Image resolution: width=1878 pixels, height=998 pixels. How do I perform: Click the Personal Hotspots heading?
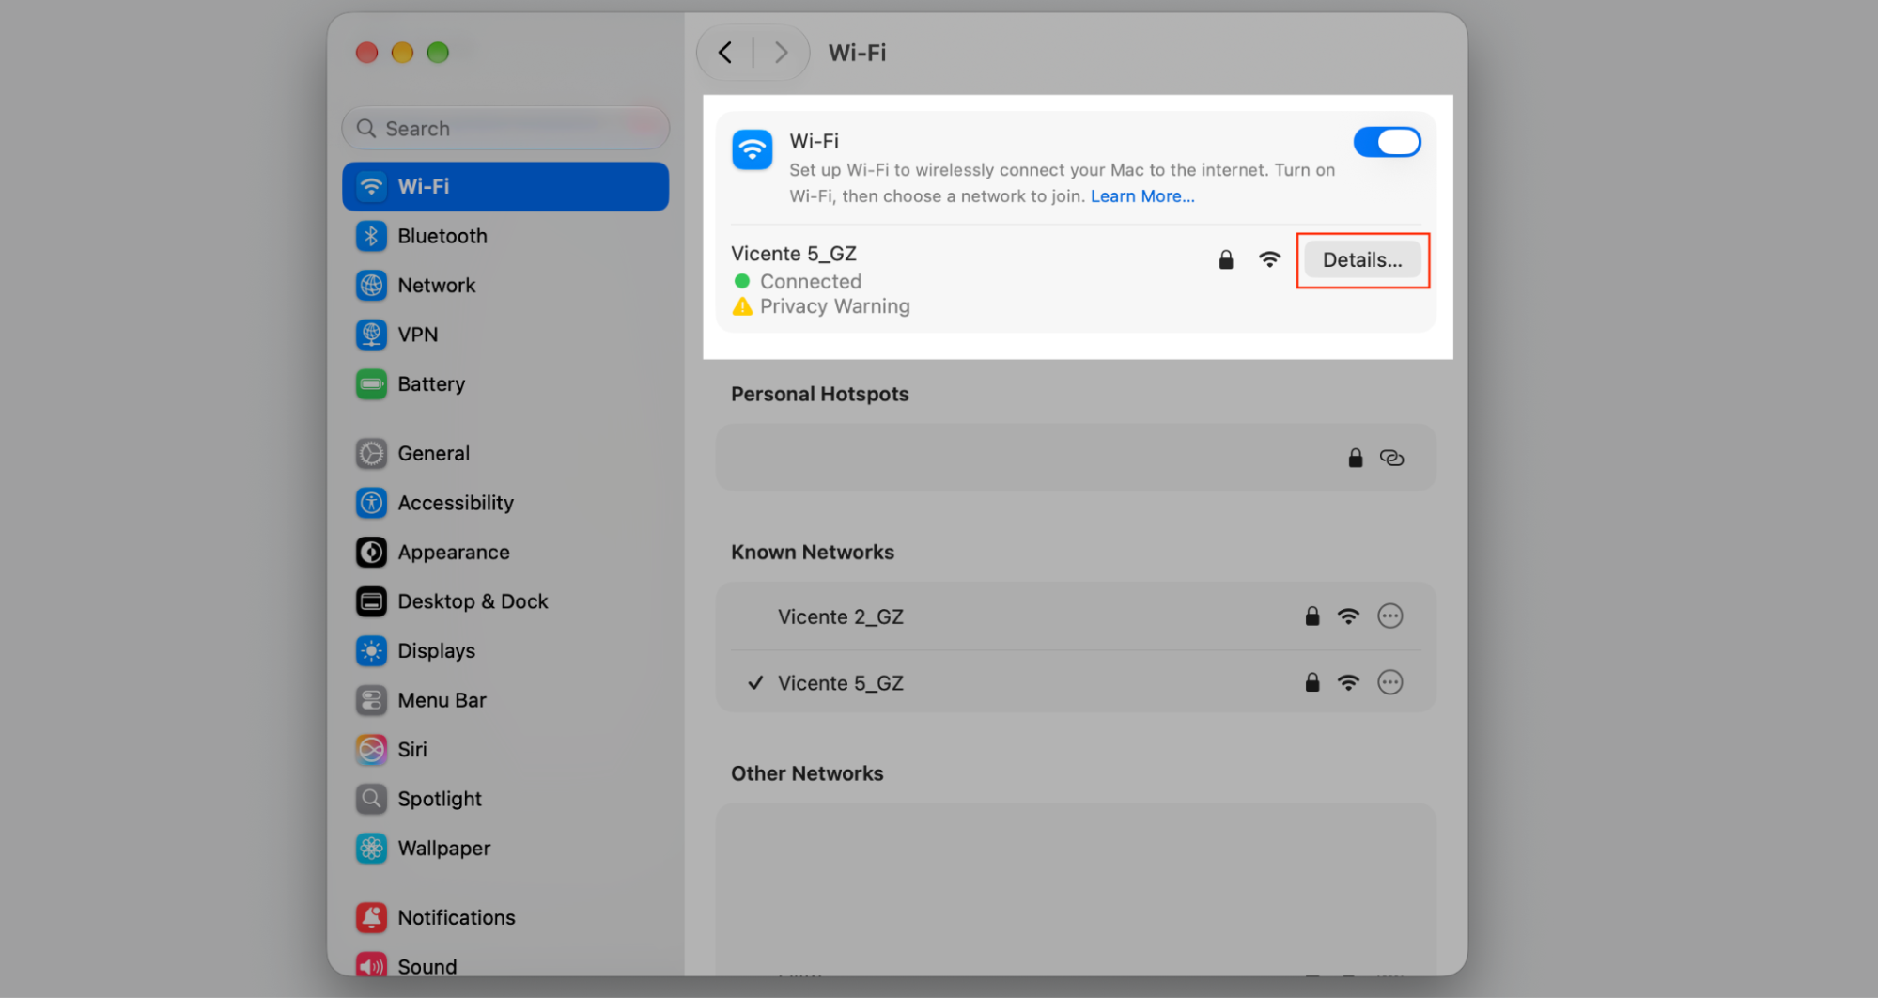pos(820,394)
